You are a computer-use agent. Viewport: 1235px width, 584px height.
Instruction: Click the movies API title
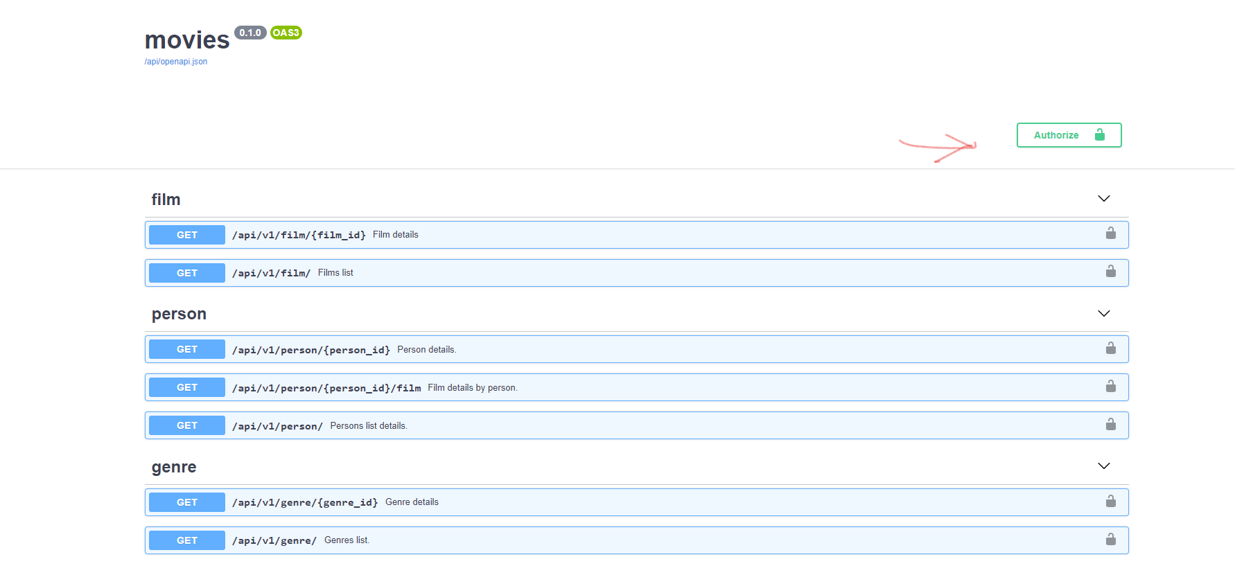[x=187, y=40]
